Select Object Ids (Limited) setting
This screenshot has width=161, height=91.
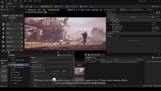click(18, 67)
